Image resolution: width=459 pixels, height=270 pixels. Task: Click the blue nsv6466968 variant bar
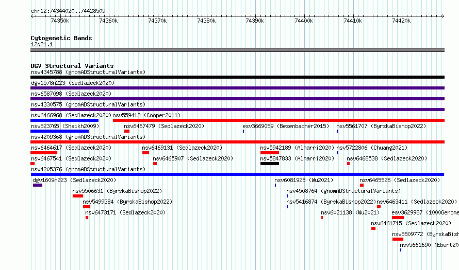point(64,120)
